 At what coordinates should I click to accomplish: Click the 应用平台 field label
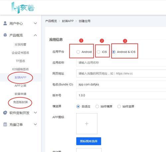[58, 52]
